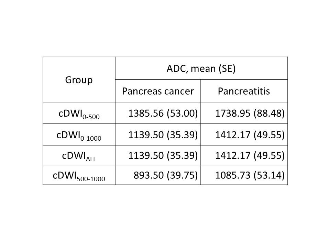Click the Group header cell
Screen dimensions: 330x247
(79, 80)
